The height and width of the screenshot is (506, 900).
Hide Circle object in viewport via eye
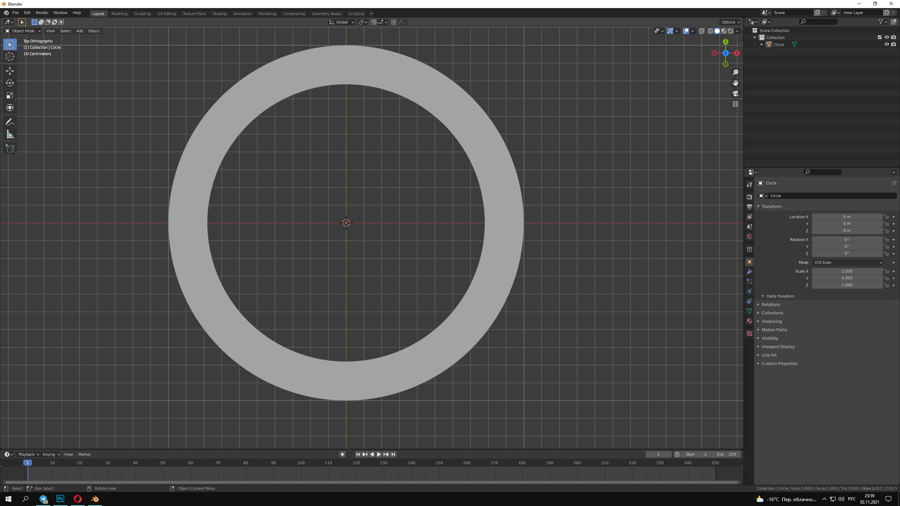coord(886,44)
